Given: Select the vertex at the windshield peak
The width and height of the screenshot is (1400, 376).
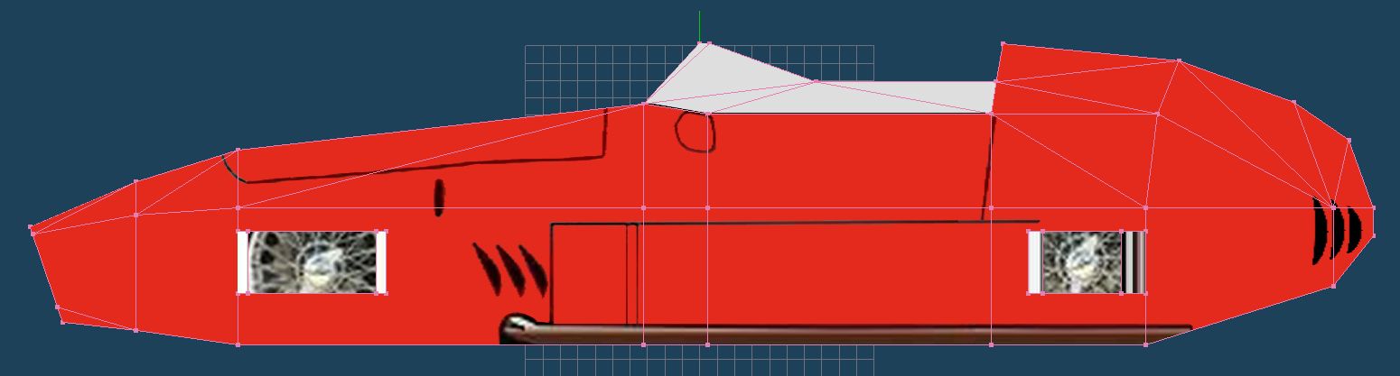Looking at the screenshot, I should pyautogui.click(x=707, y=43).
